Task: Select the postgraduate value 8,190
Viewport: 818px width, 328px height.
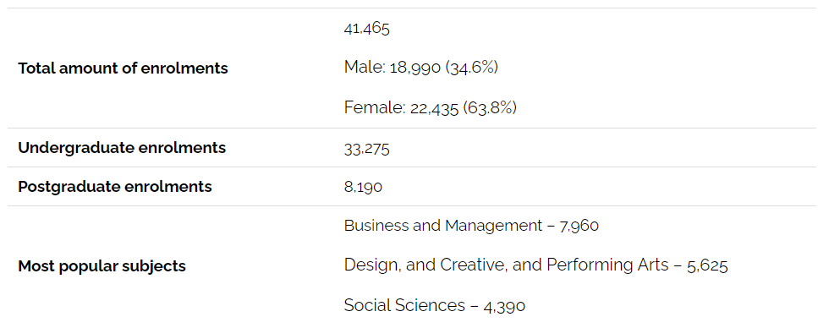Action: pos(363,187)
